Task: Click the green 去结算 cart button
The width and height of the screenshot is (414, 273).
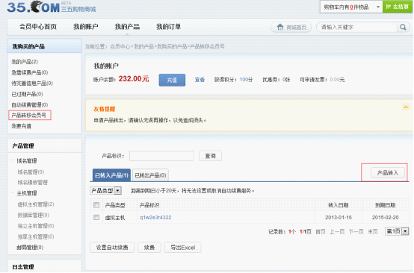Action: point(397,7)
